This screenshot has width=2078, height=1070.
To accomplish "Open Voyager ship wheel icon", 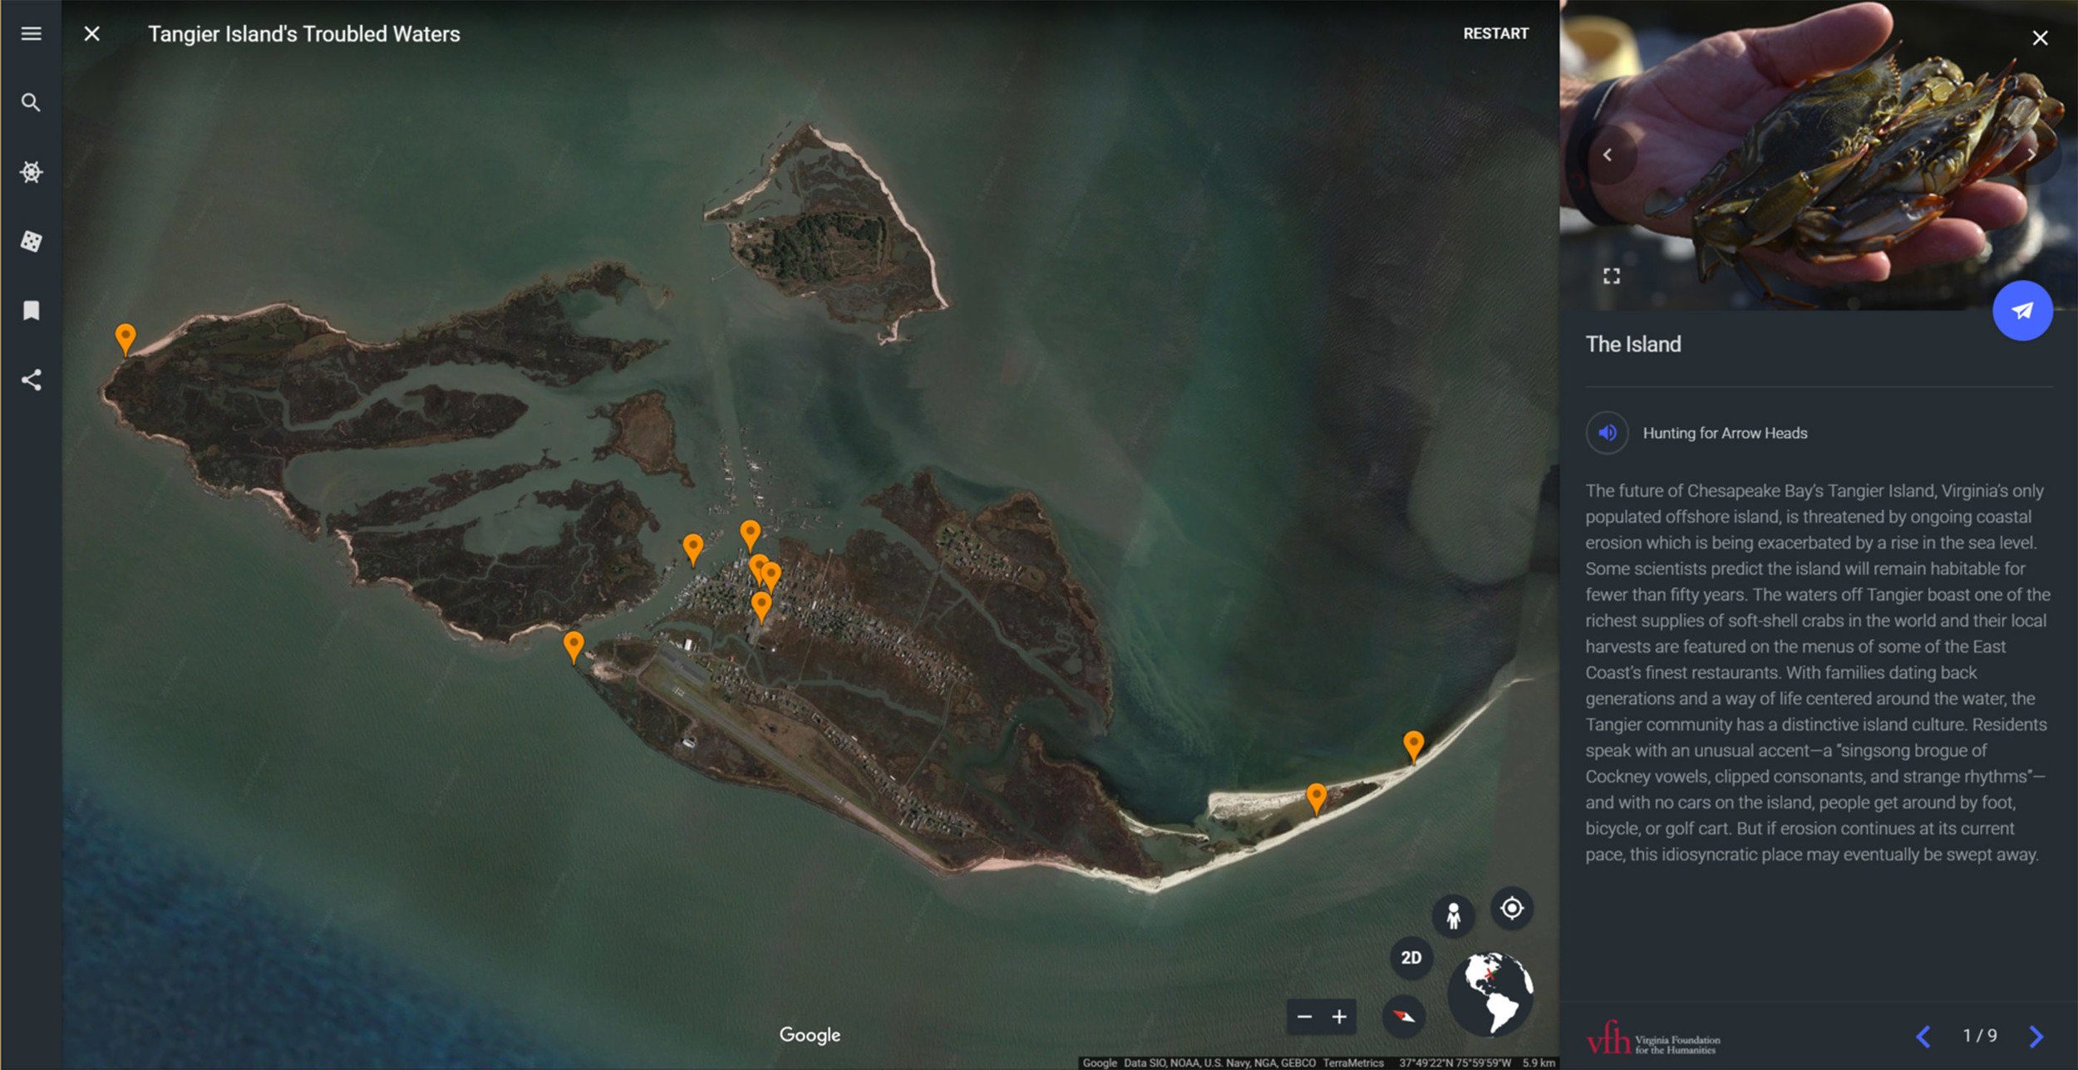I will 31,172.
